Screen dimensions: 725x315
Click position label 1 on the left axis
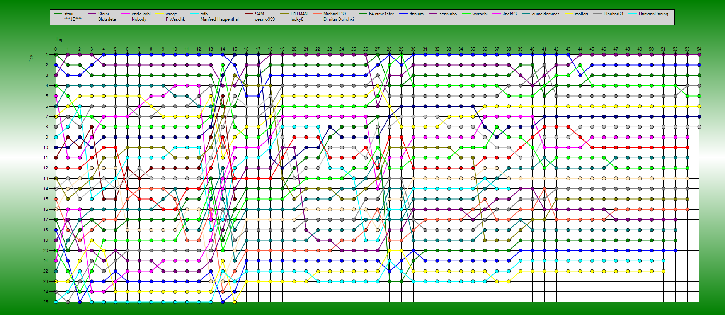(47, 55)
